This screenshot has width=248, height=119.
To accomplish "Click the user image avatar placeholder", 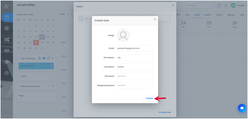I will 123,35.
